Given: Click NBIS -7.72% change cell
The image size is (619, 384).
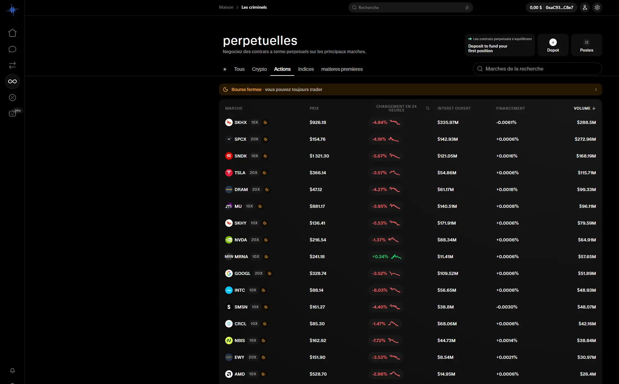Looking at the screenshot, I should 385,341.
